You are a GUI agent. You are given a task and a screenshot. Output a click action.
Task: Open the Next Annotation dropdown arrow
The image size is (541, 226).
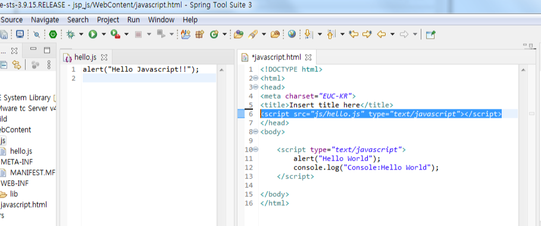[320, 34]
